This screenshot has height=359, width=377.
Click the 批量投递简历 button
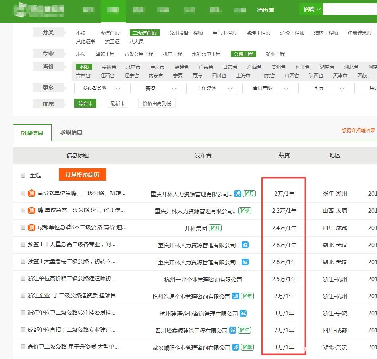pyautogui.click(x=83, y=175)
